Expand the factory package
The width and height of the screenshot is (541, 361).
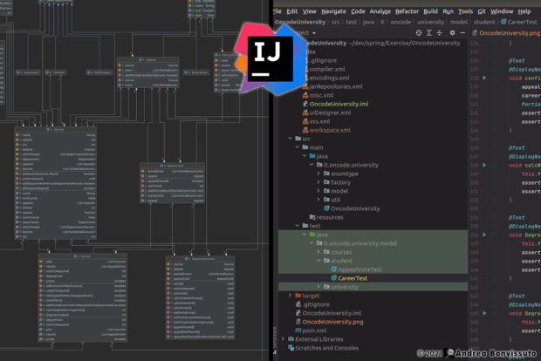point(318,182)
